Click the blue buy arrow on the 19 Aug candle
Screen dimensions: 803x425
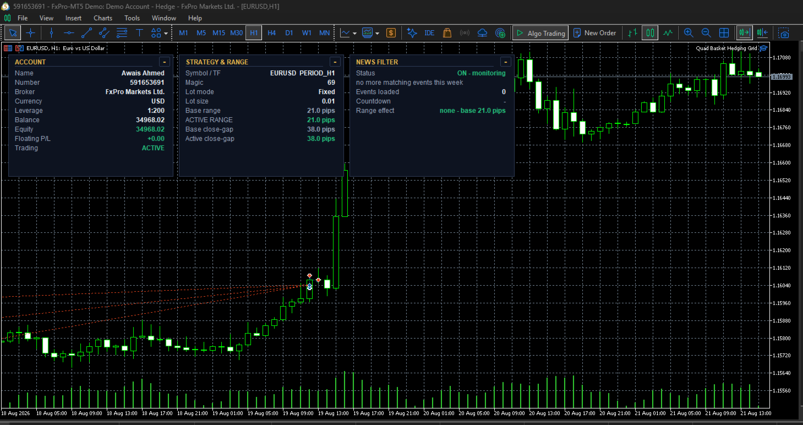(x=309, y=287)
